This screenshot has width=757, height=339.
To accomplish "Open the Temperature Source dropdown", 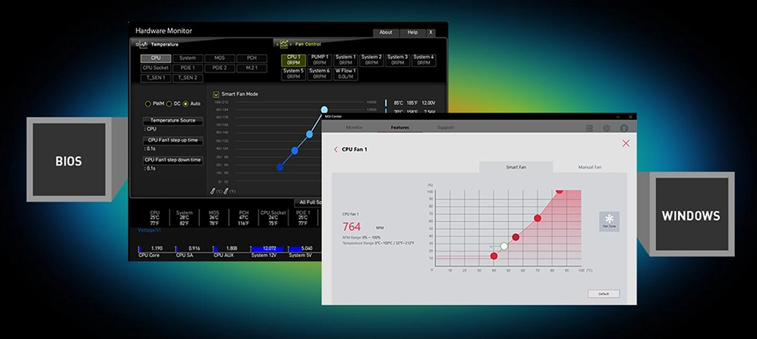I will coord(173,120).
